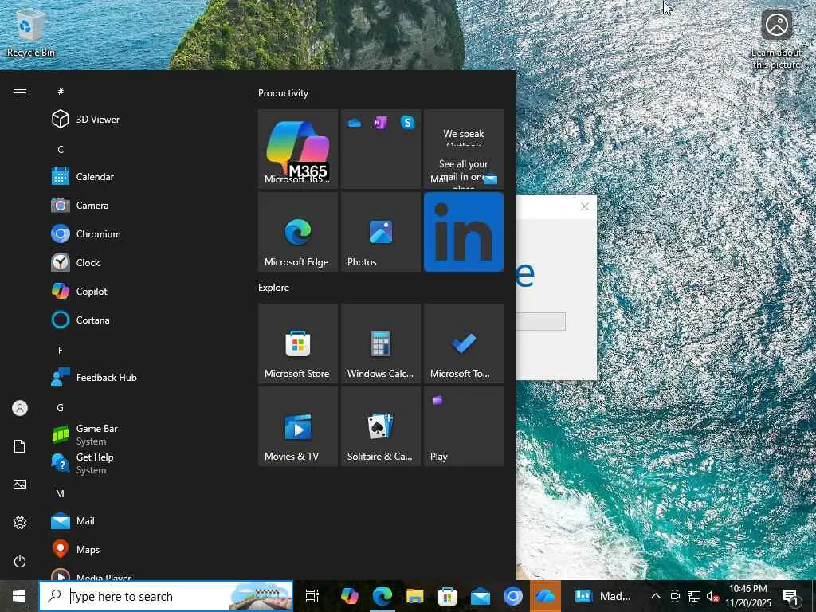Open Mail from the taskbar
Image resolution: width=816 pixels, height=612 pixels.
[480, 596]
